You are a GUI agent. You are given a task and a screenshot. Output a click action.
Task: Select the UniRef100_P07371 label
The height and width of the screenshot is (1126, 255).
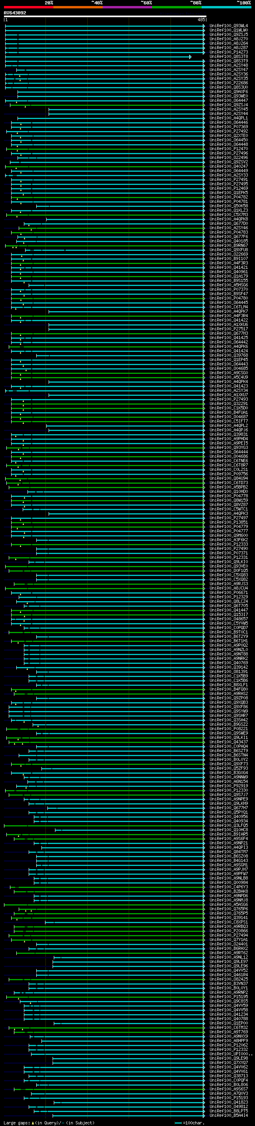(228, 553)
